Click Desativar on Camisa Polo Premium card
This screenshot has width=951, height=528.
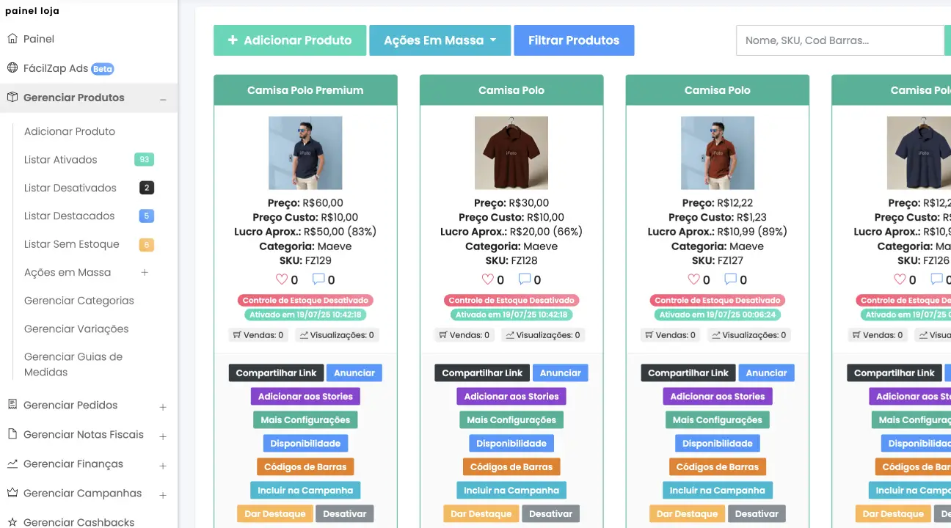point(345,513)
